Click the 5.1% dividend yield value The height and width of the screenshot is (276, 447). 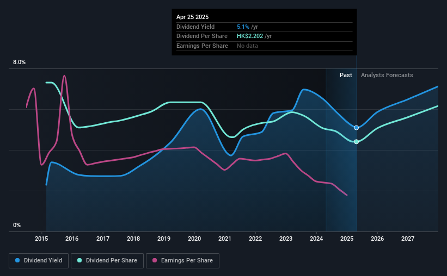pos(243,27)
